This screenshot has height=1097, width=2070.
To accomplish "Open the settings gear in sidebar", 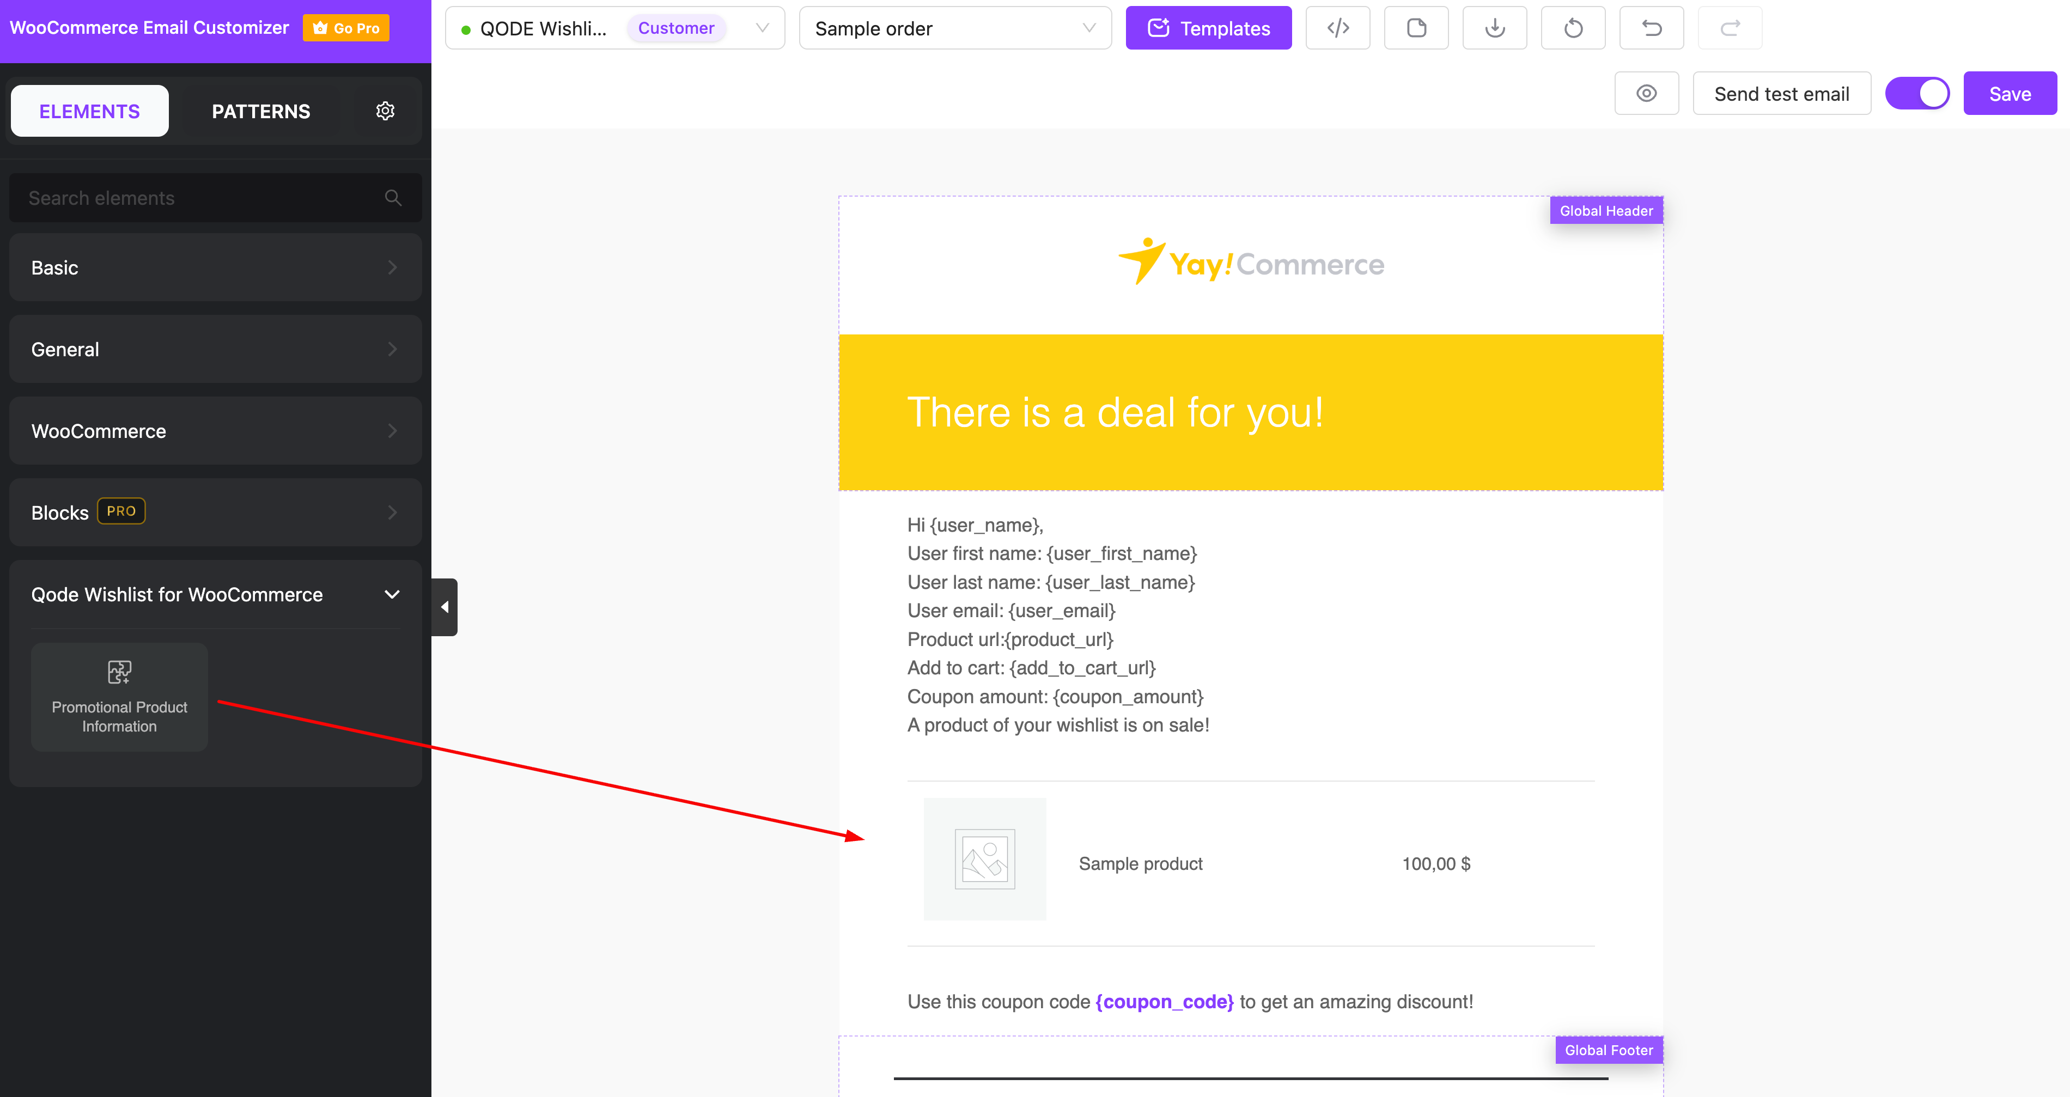I will pyautogui.click(x=385, y=111).
